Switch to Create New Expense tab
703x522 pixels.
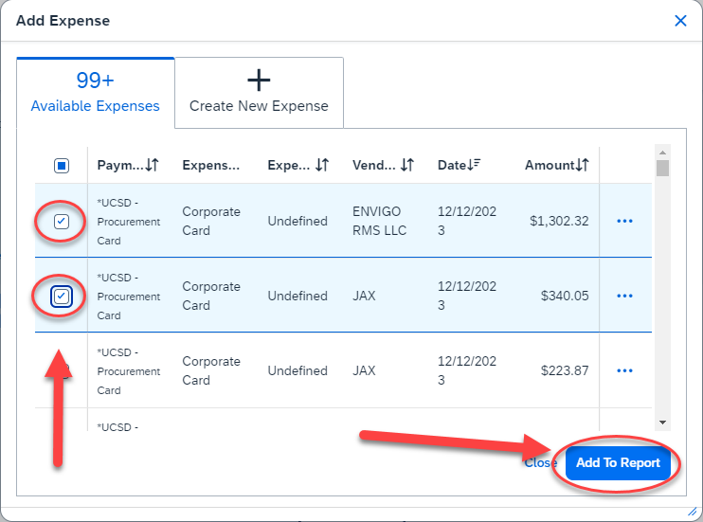tap(259, 93)
